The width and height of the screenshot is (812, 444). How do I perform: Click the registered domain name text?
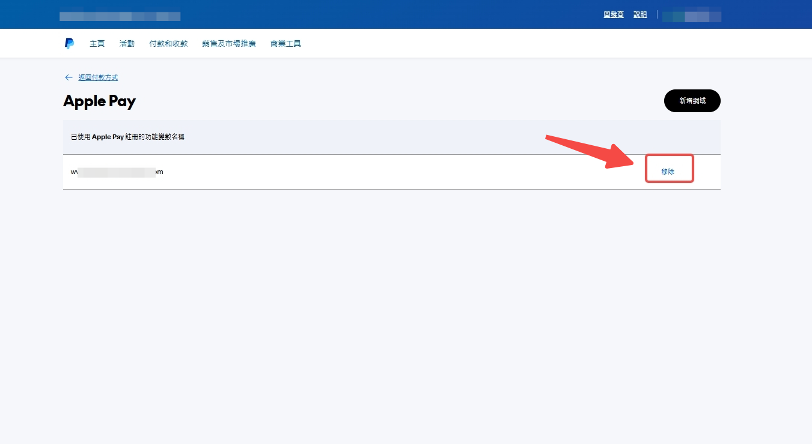coord(117,172)
